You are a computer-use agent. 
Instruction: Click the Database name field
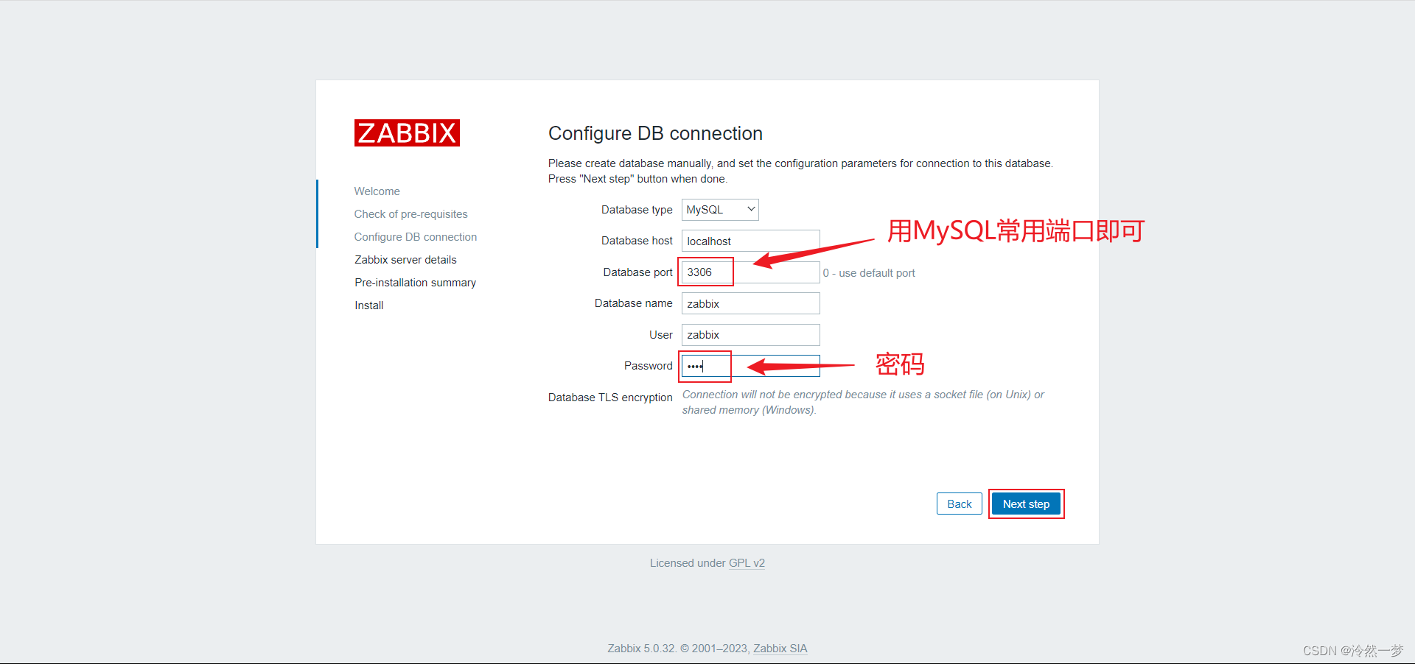coord(750,303)
